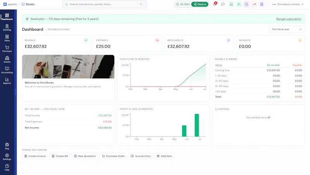The image size is (310, 175).
Task: Click the 0h 00m timer display
Action: point(183,4)
